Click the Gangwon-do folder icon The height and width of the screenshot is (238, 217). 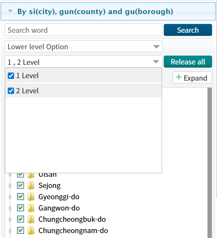31,208
